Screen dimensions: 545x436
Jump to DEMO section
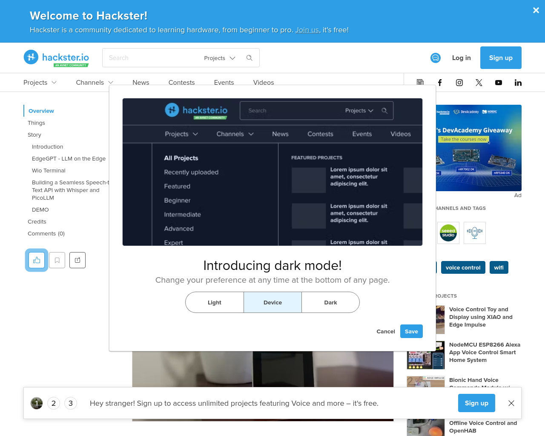click(x=40, y=209)
